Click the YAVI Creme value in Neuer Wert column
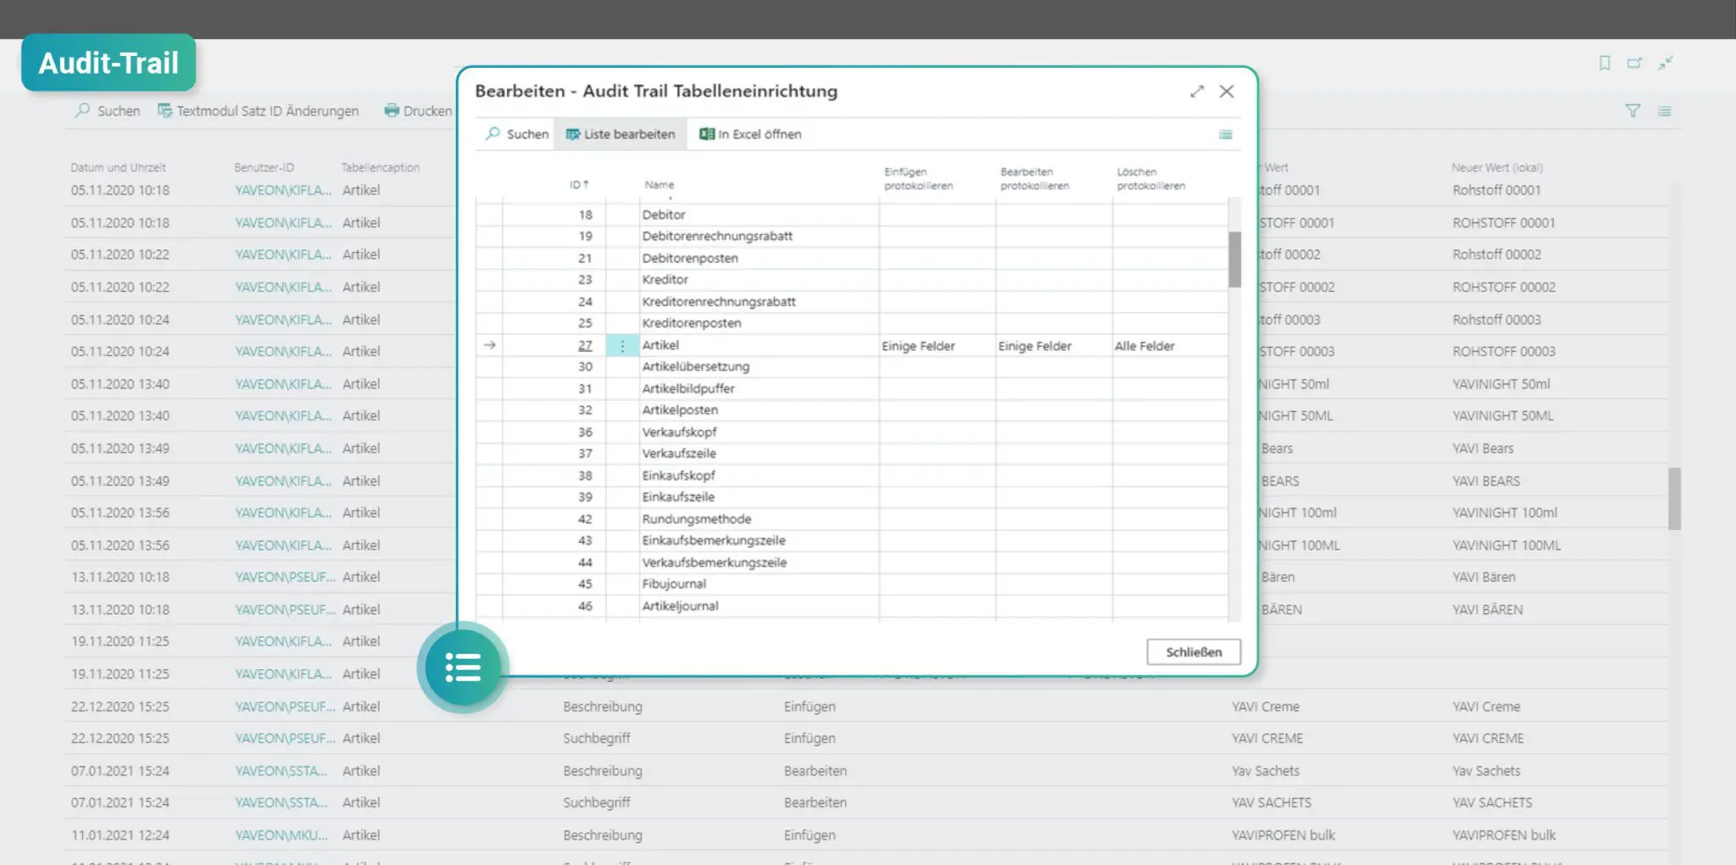The height and width of the screenshot is (865, 1736). (1486, 706)
